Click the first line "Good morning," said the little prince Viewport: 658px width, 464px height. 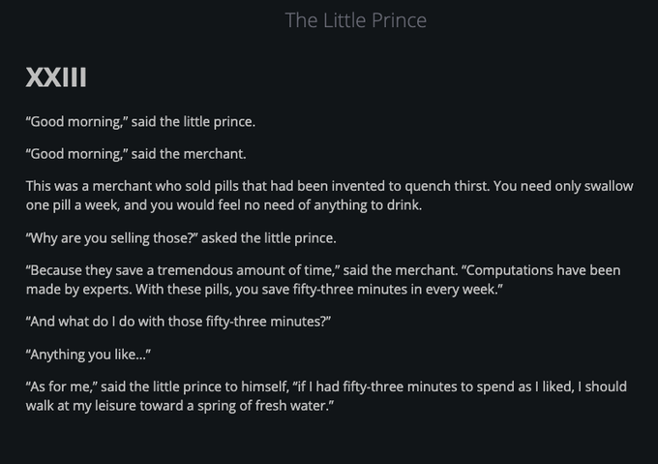(x=140, y=122)
